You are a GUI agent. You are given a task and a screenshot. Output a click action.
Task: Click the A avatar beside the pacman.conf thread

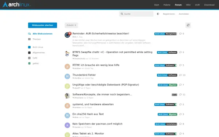click(67, 125)
